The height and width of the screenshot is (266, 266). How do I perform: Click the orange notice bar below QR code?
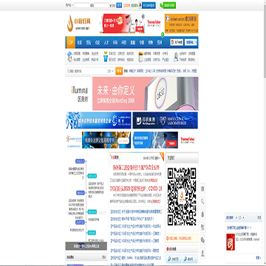[182, 238]
